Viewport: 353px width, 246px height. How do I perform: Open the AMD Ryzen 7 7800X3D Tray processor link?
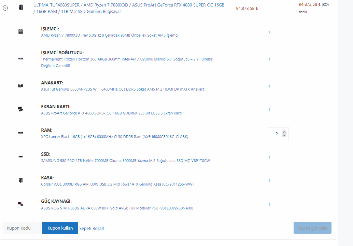point(110,35)
